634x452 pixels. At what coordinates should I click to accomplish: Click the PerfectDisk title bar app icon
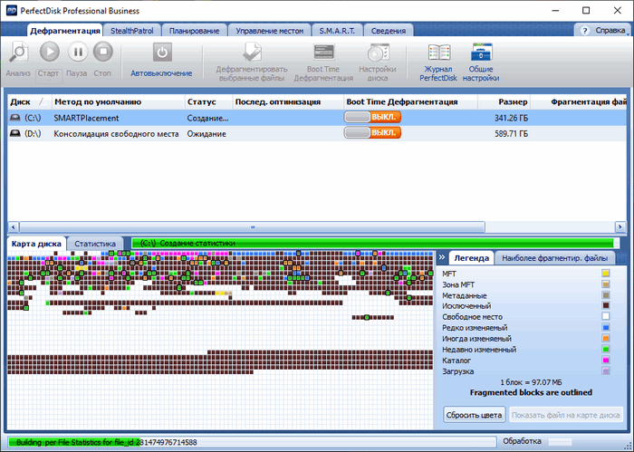point(12,11)
